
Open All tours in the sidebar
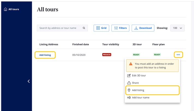(14, 9)
